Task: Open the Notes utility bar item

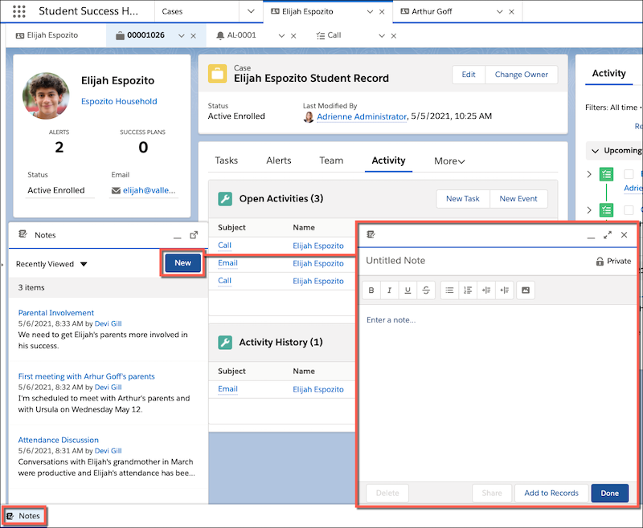Action: pos(24,516)
